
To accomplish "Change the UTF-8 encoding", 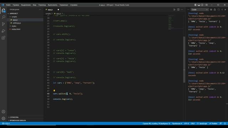I will pos(186,123).
